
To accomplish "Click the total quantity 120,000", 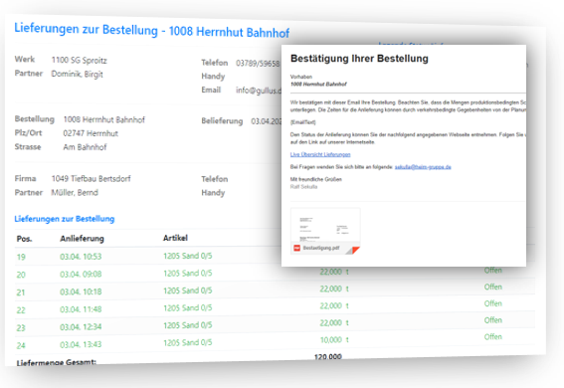I will click(328, 357).
